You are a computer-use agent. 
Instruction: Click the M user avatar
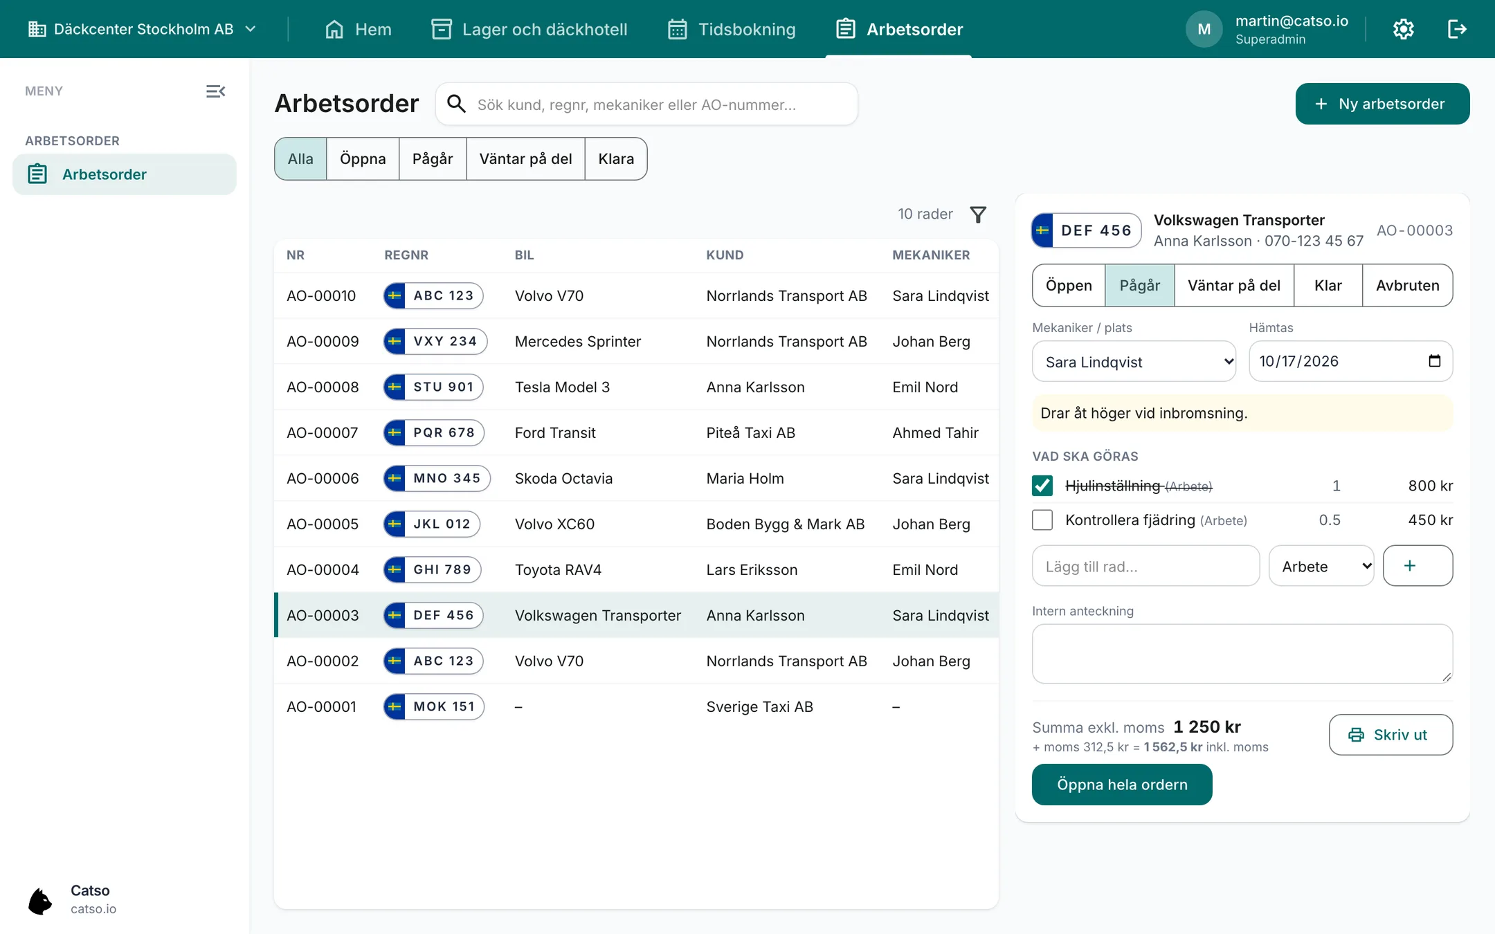1204,29
